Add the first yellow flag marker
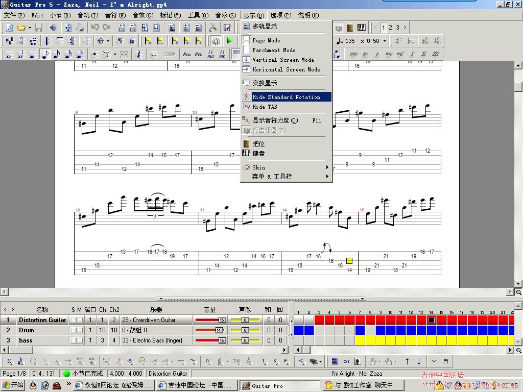Image resolution: width=523 pixels, height=392 pixels. [148, 41]
